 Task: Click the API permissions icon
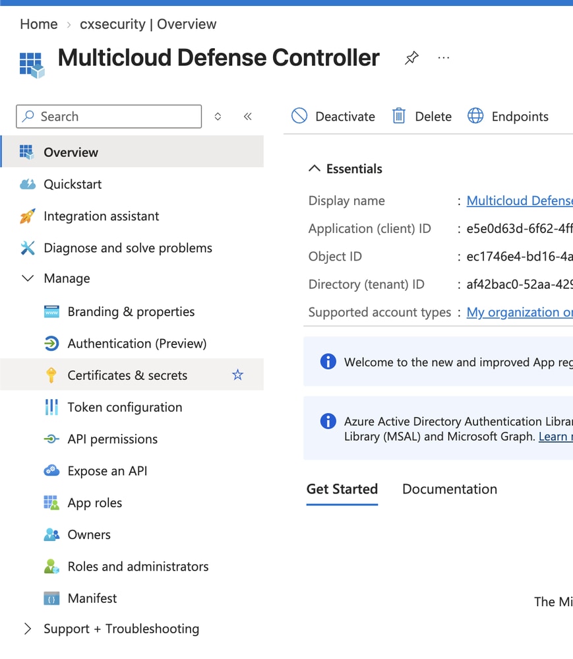tap(51, 439)
